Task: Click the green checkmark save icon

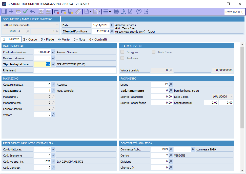Action: click(25, 11)
